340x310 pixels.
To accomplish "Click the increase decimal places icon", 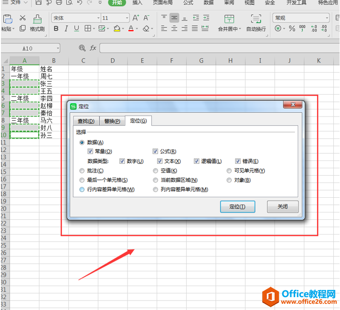I will click(314, 28).
